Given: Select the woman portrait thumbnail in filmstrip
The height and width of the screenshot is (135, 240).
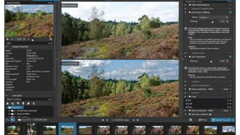Looking at the screenshot, I should 32,129.
